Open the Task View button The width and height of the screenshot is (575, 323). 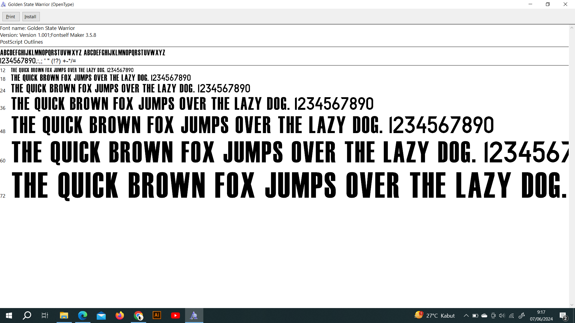coord(45,316)
